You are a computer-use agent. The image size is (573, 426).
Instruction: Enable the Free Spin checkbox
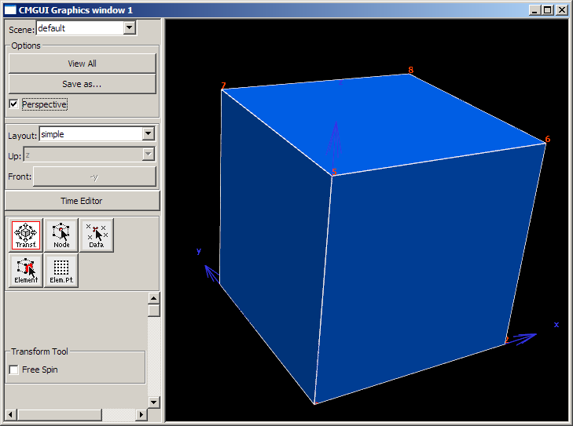pos(13,370)
